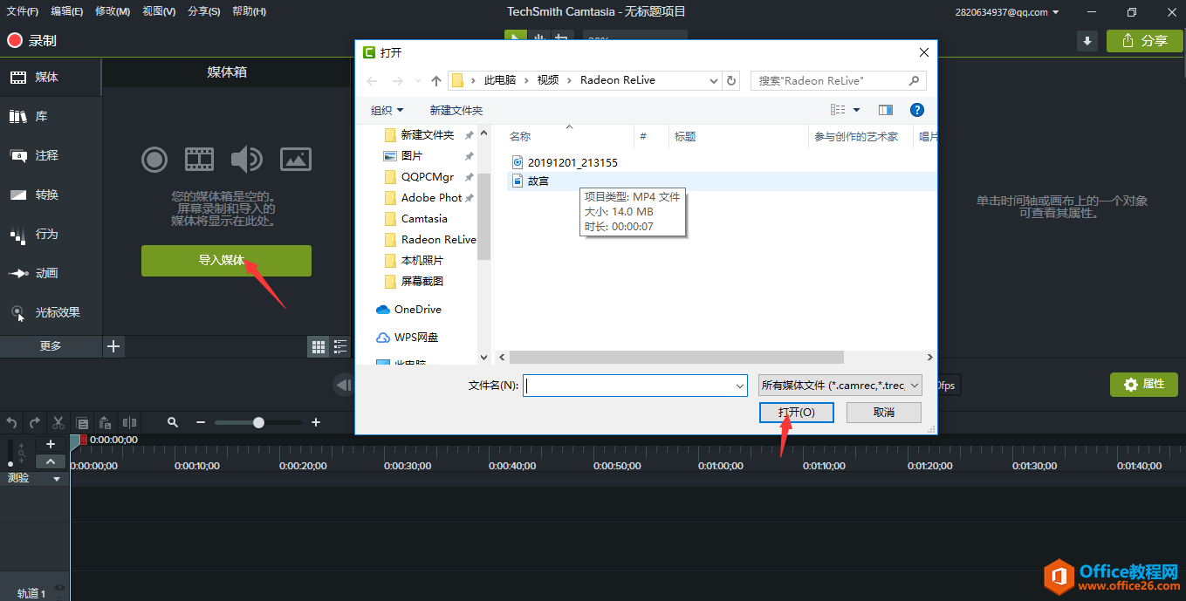Screen dimensions: 1186x601
Task: Switch media bin to list details view
Action: (x=339, y=346)
